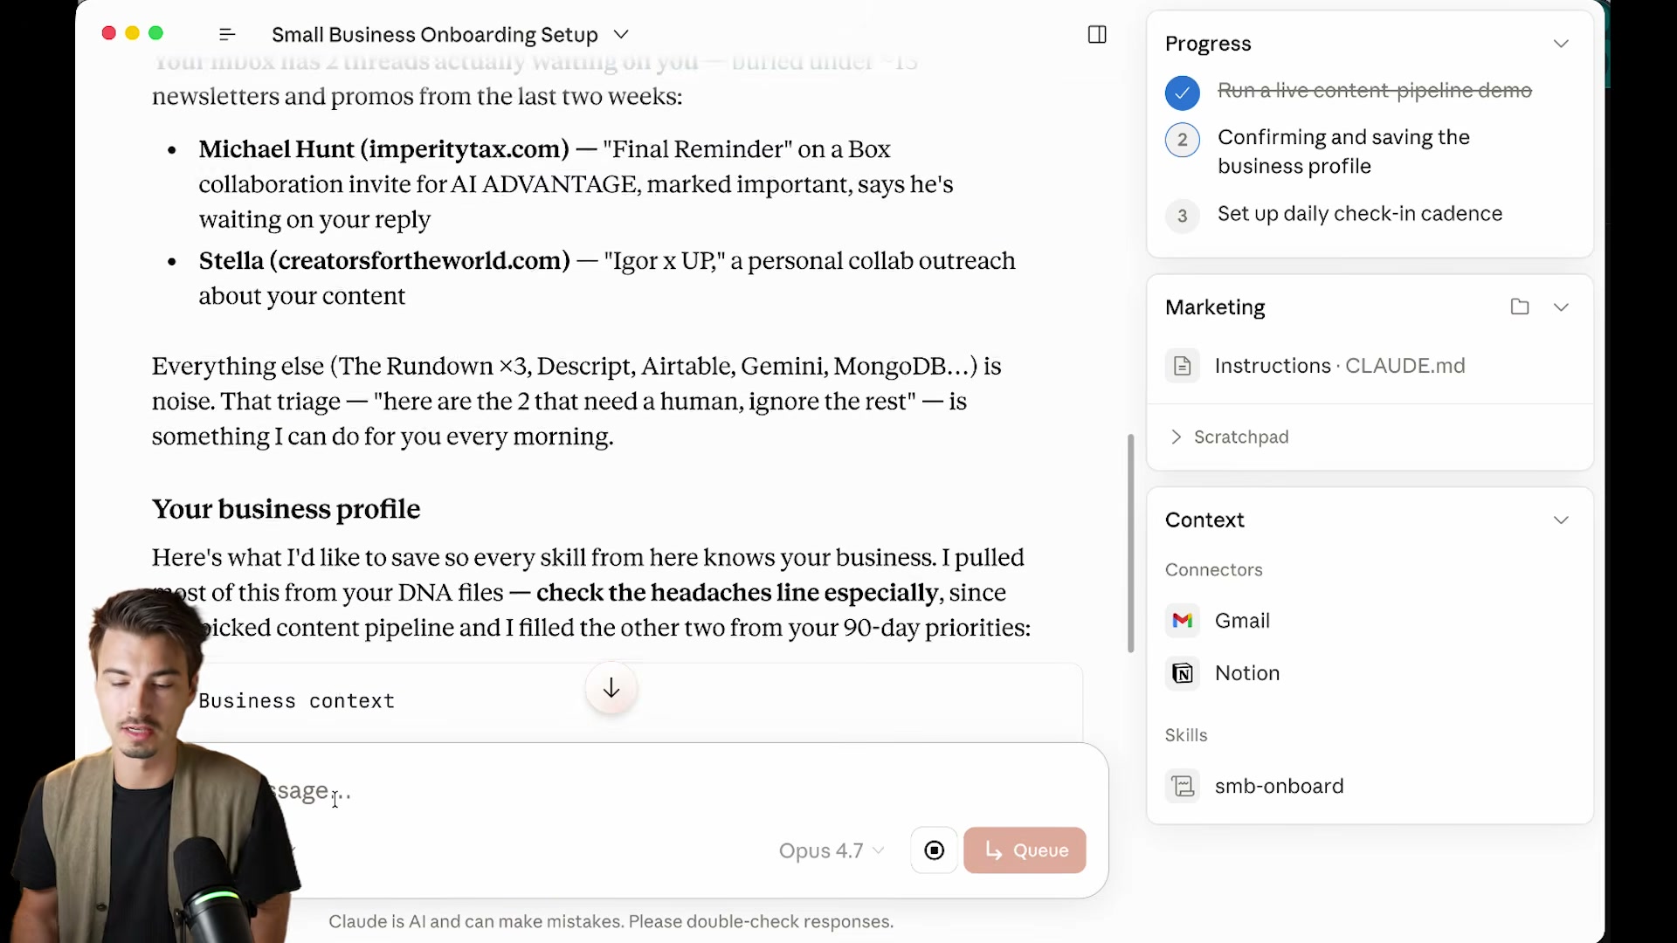Click the chat title Small Business Onboarding Setup
Image resolution: width=1677 pixels, height=943 pixels.
click(434, 35)
